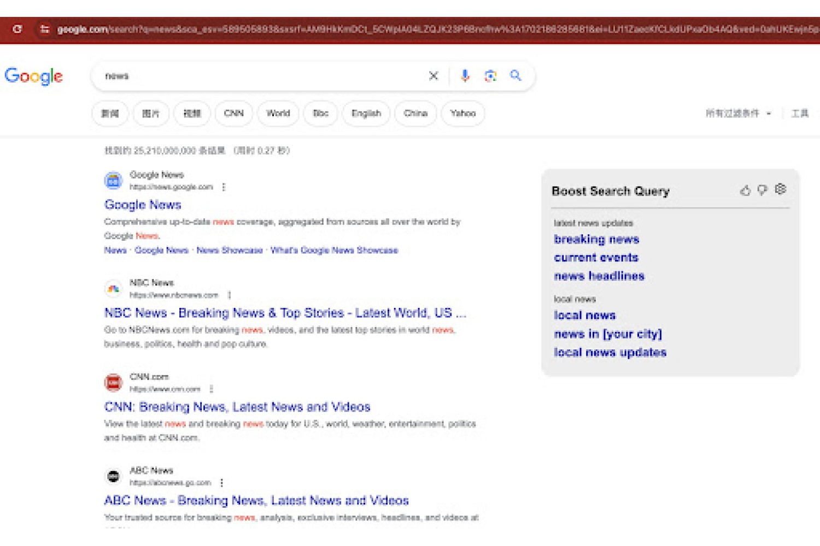The image size is (820, 546).
Task: Start voice search with microphone icon
Action: (465, 76)
